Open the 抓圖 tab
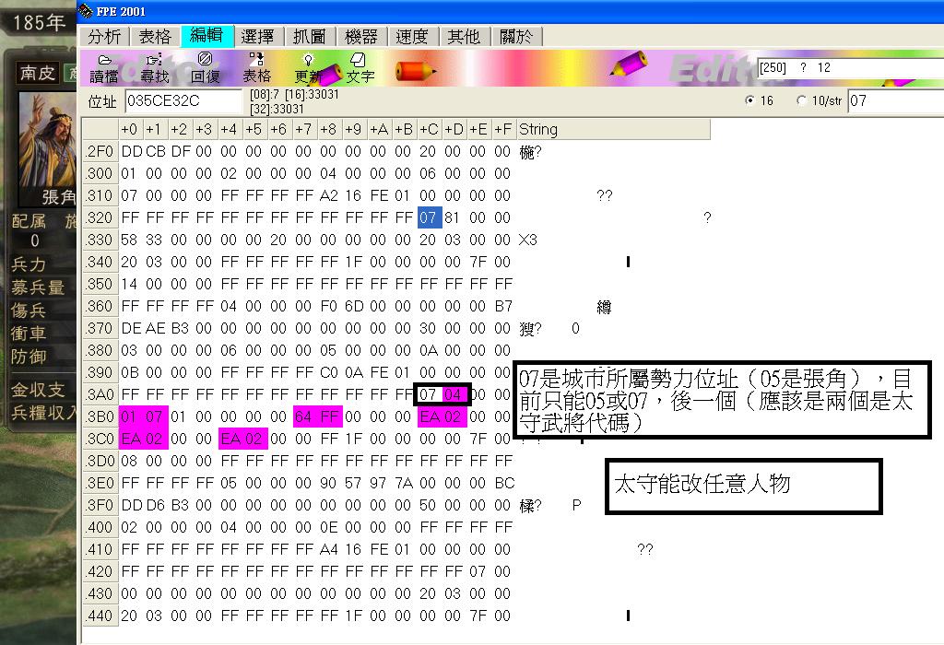Image resolution: width=944 pixels, height=645 pixels. pyautogui.click(x=310, y=37)
